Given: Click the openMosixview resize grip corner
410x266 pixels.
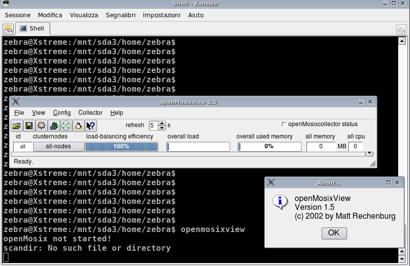Looking at the screenshot, I should pos(373,164).
